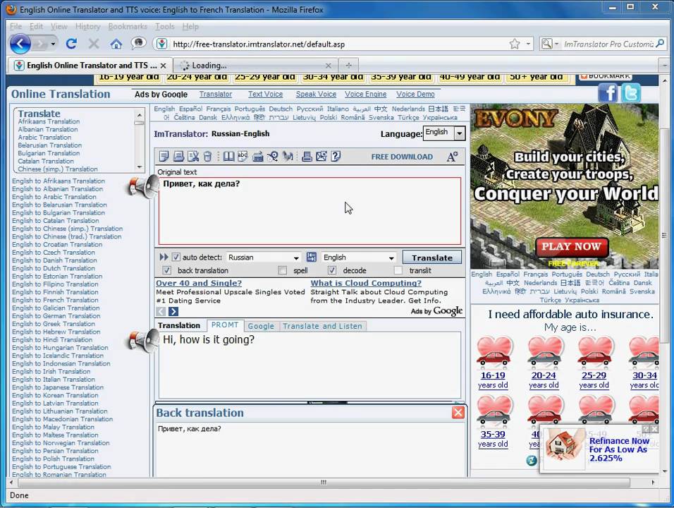Click the Translate list scroll-down arrow
The width and height of the screenshot is (674, 508).
139,167
